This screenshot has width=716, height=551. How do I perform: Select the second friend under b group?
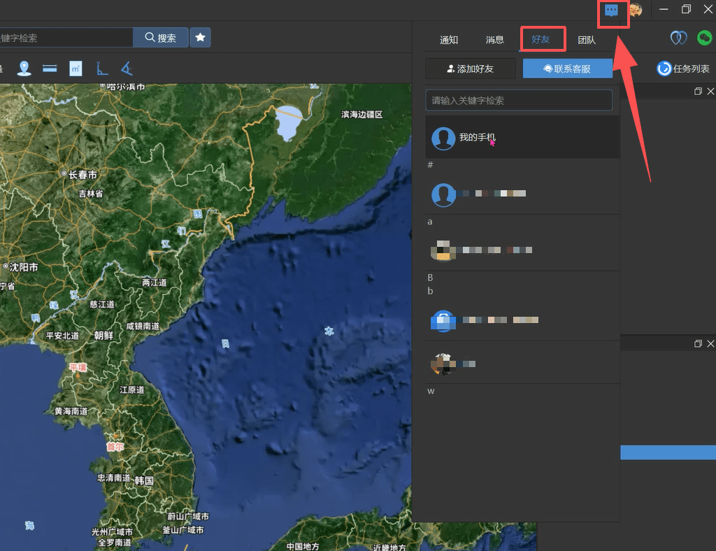[522, 364]
